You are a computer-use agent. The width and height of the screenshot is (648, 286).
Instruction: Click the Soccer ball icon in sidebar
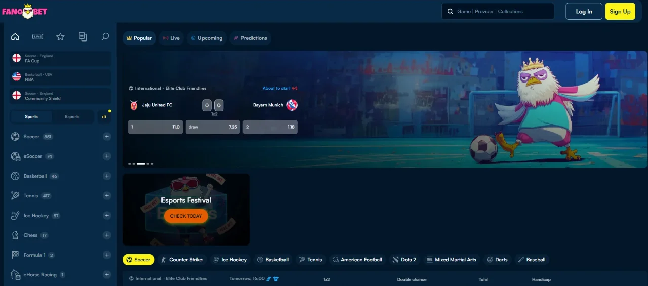coord(15,137)
